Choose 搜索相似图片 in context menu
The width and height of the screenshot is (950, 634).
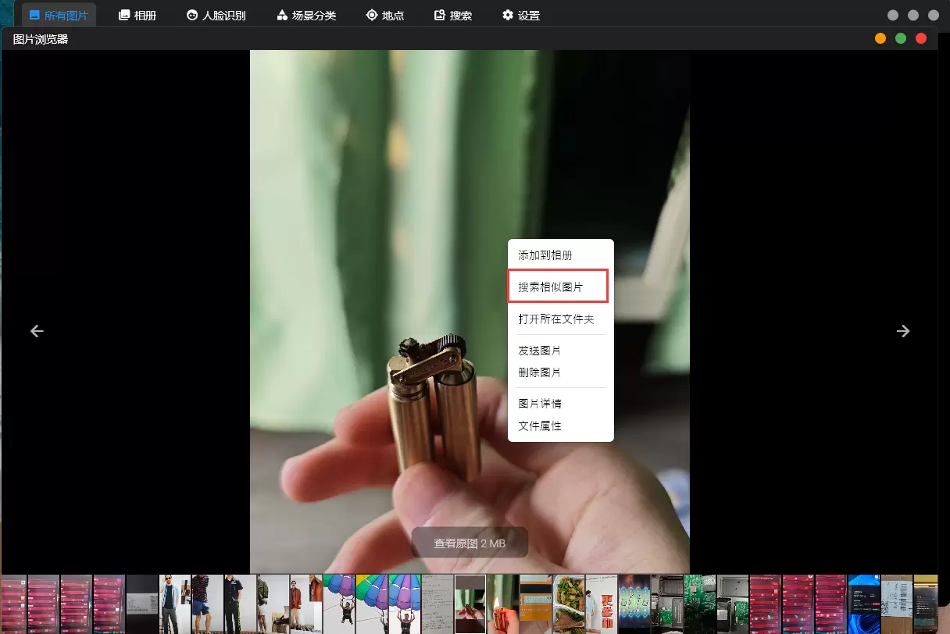click(x=551, y=287)
